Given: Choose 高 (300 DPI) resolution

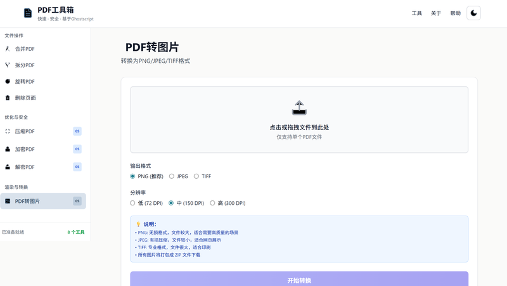Looking at the screenshot, I should (212, 203).
